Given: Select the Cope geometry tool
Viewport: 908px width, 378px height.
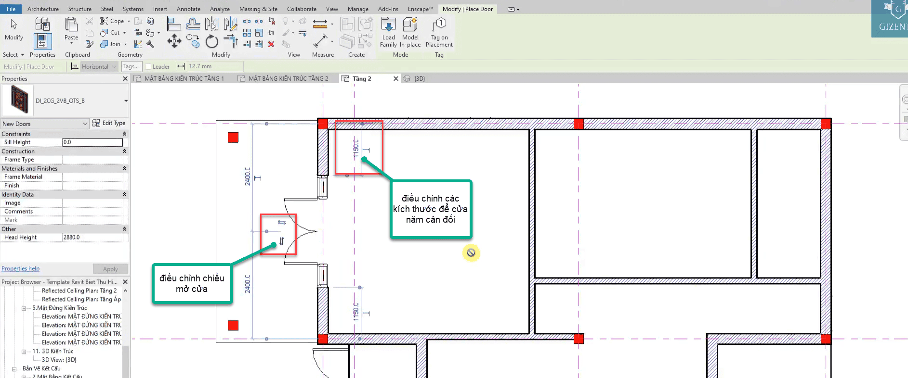Looking at the screenshot, I should point(112,21).
